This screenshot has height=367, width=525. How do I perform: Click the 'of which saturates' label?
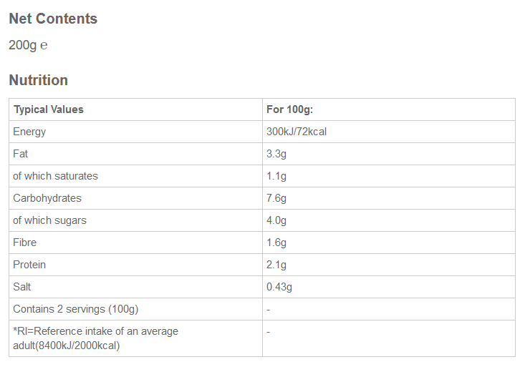(55, 176)
